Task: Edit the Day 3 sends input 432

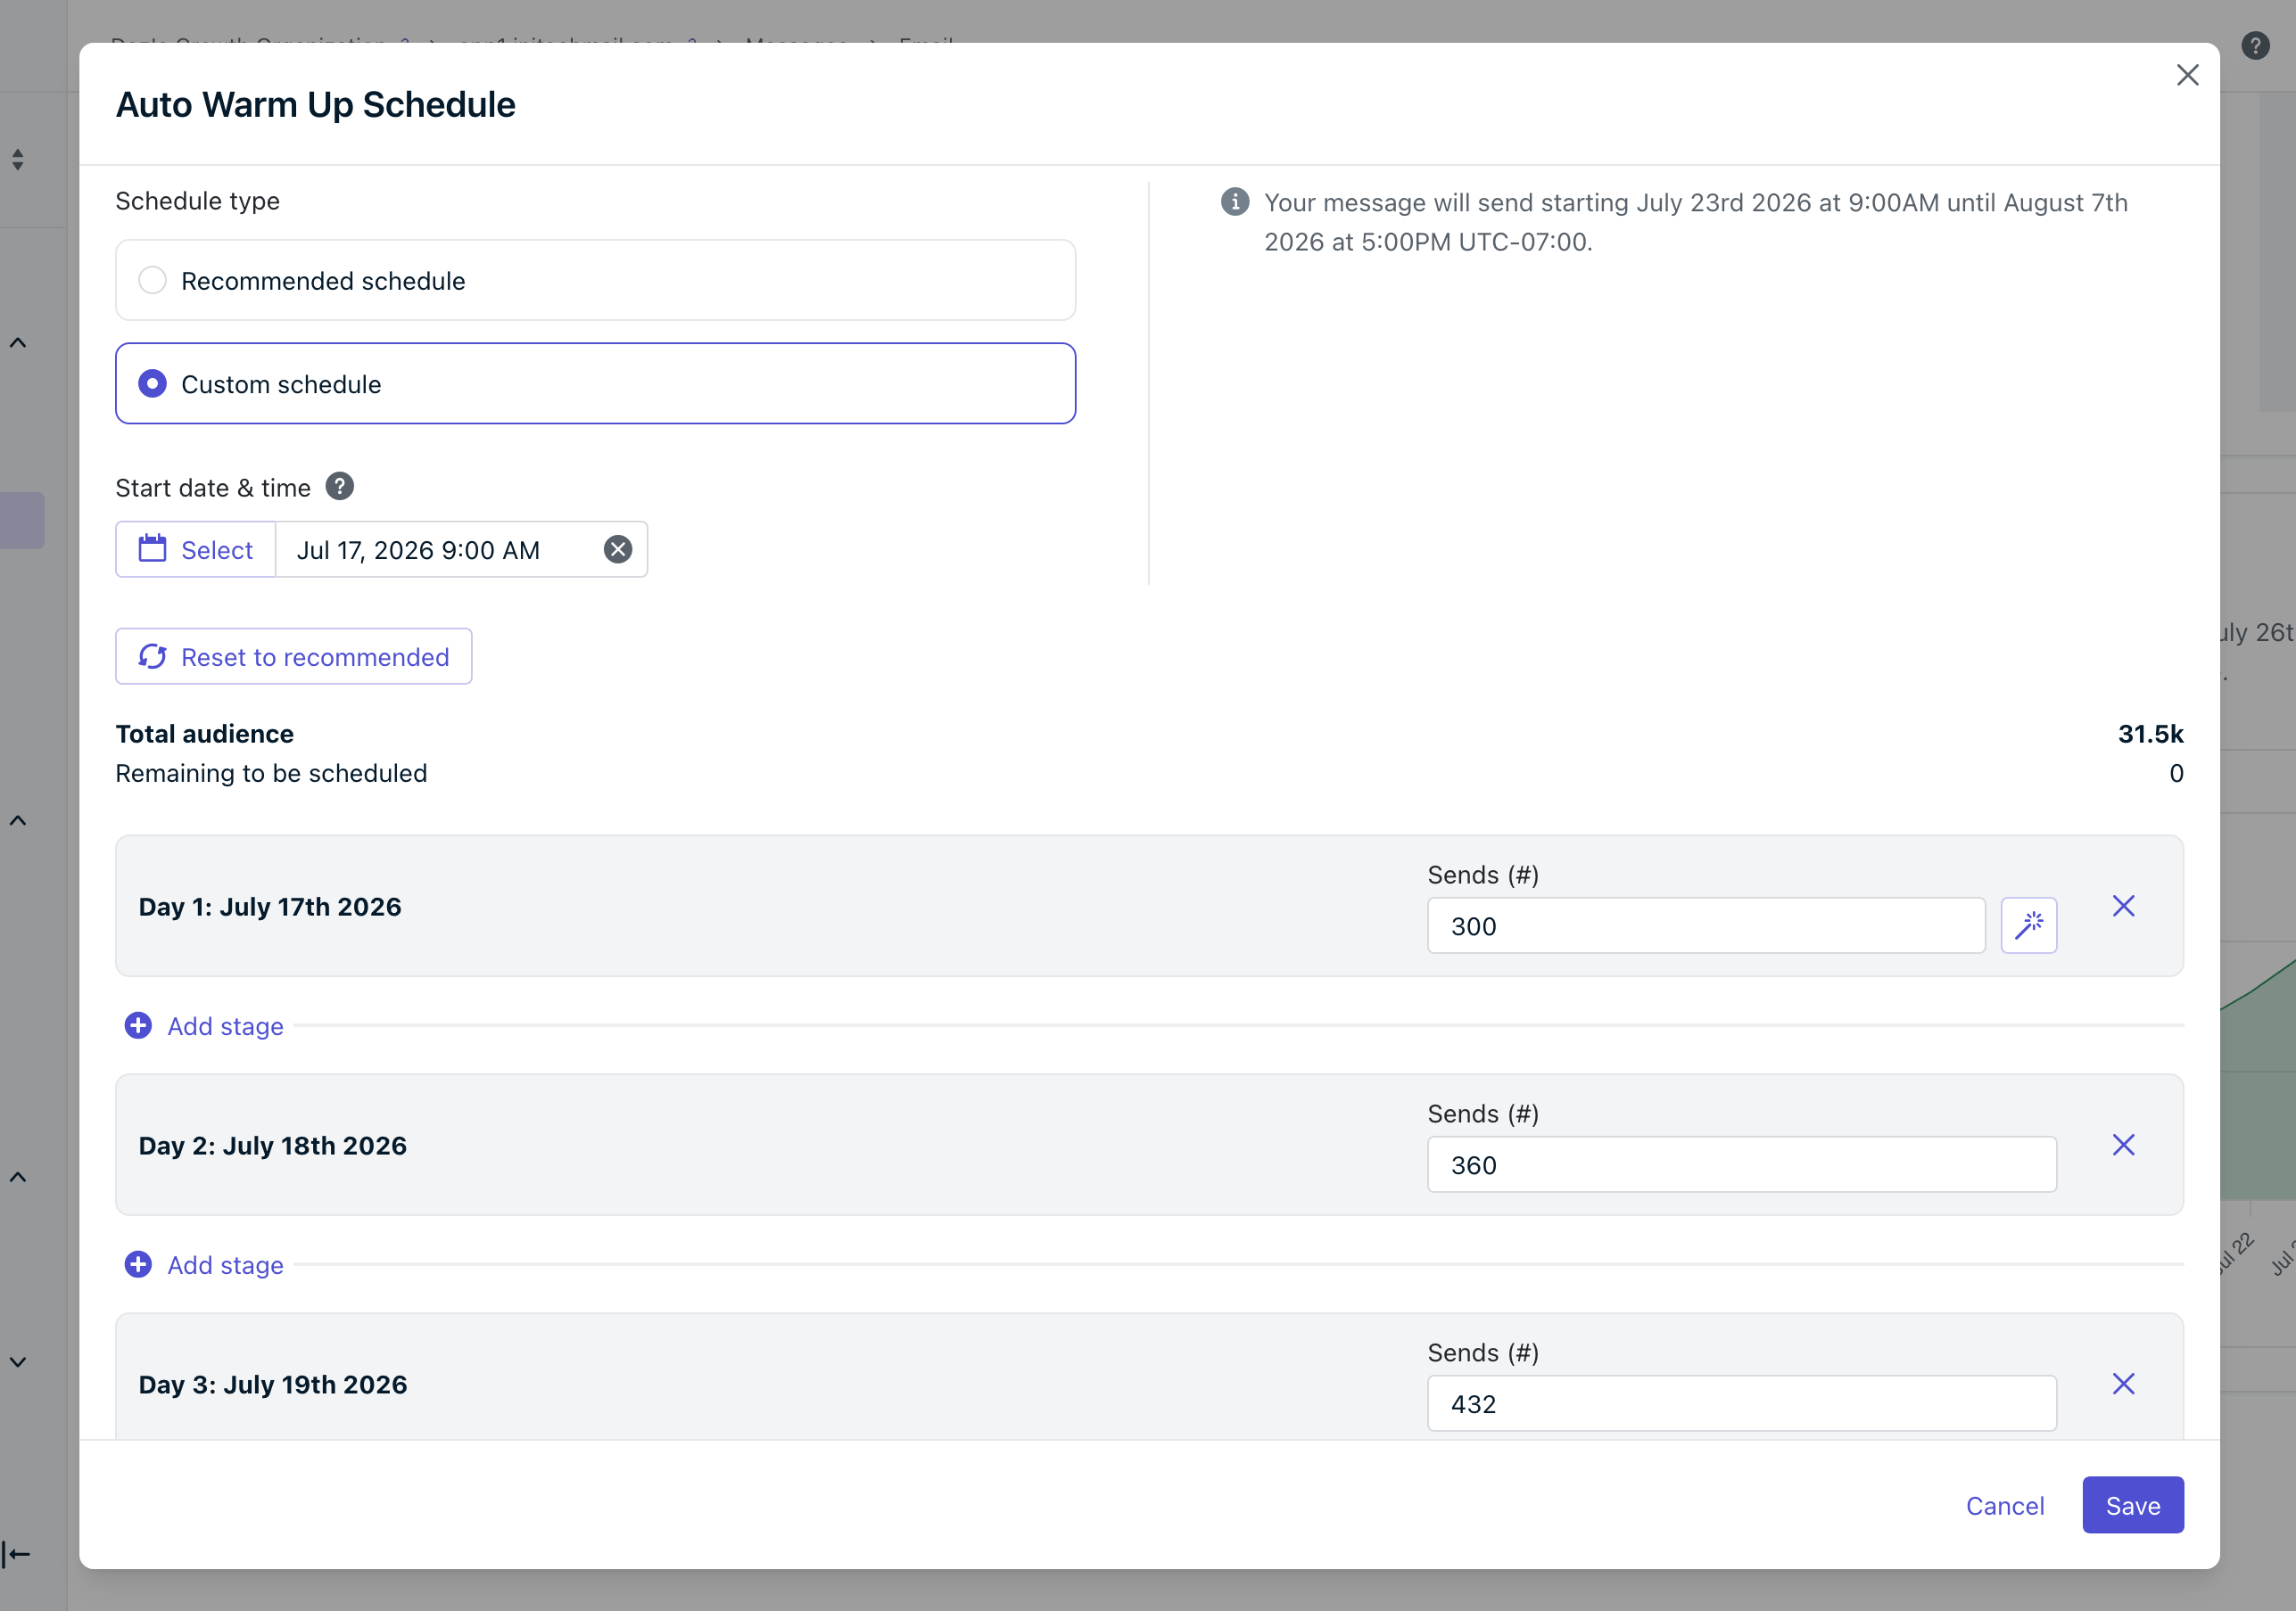Action: pos(1742,1403)
